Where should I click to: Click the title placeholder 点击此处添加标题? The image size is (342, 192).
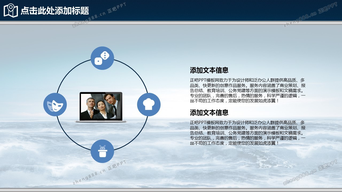point(55,11)
